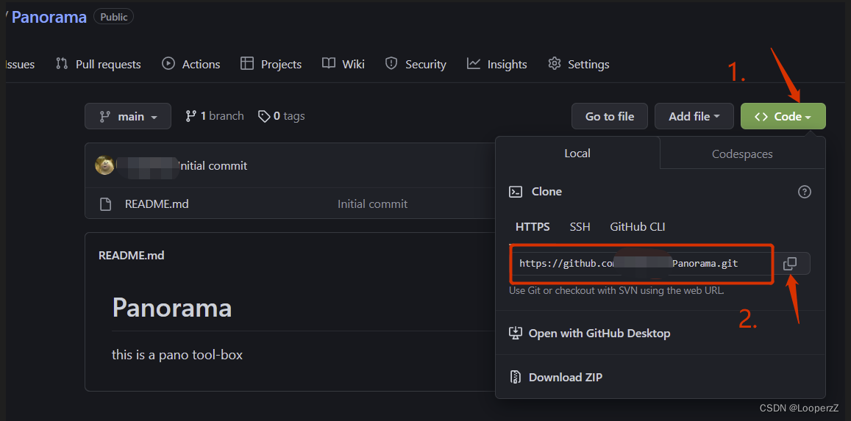Click the Wiki book icon
This screenshot has height=421, width=851.
[x=328, y=63]
